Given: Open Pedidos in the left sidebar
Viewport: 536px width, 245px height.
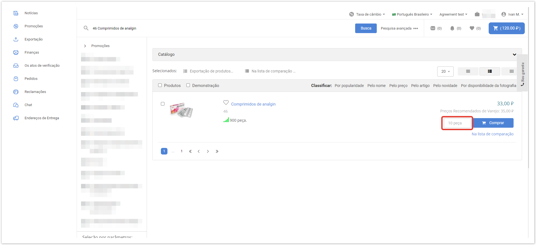Looking at the screenshot, I should tap(31, 79).
